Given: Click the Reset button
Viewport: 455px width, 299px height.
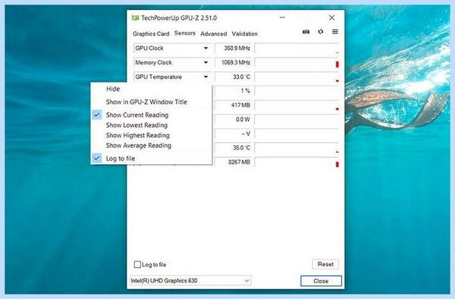Looking at the screenshot, I should point(325,264).
